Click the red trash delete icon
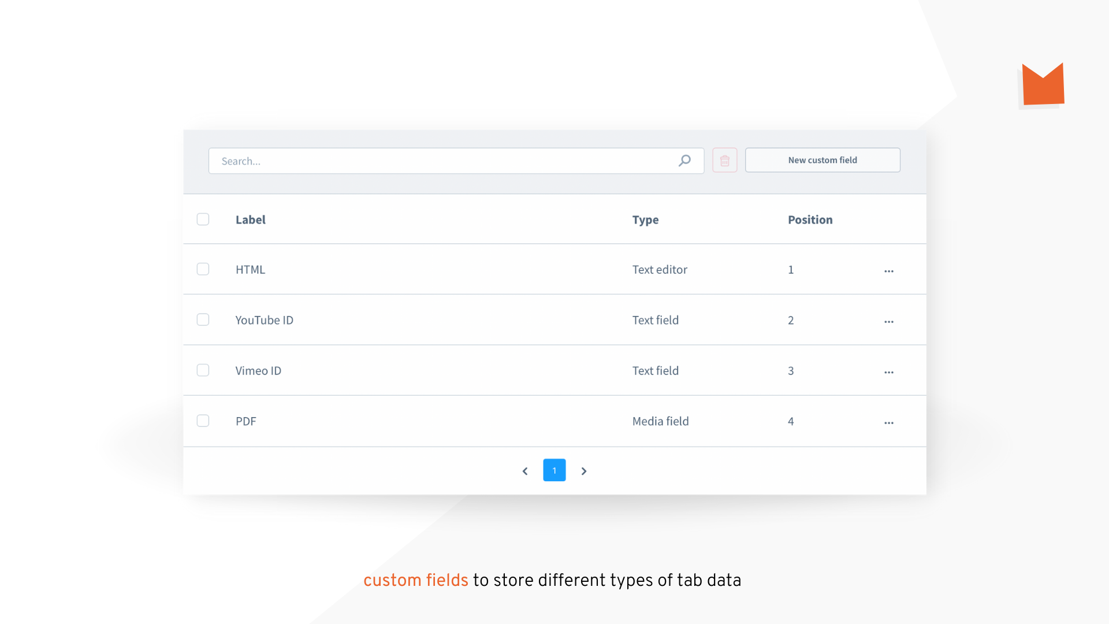1109x624 pixels. tap(725, 161)
